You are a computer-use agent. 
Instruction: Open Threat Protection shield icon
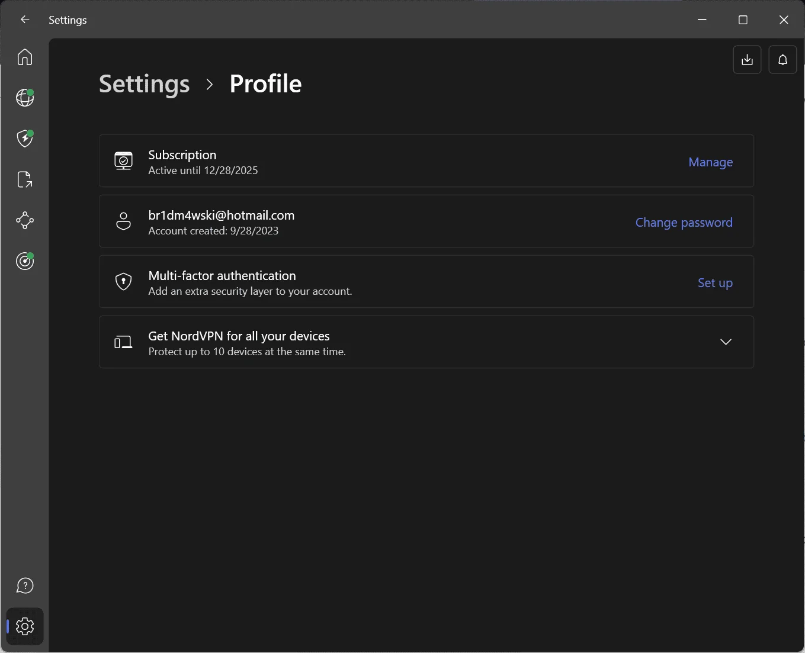tap(25, 138)
